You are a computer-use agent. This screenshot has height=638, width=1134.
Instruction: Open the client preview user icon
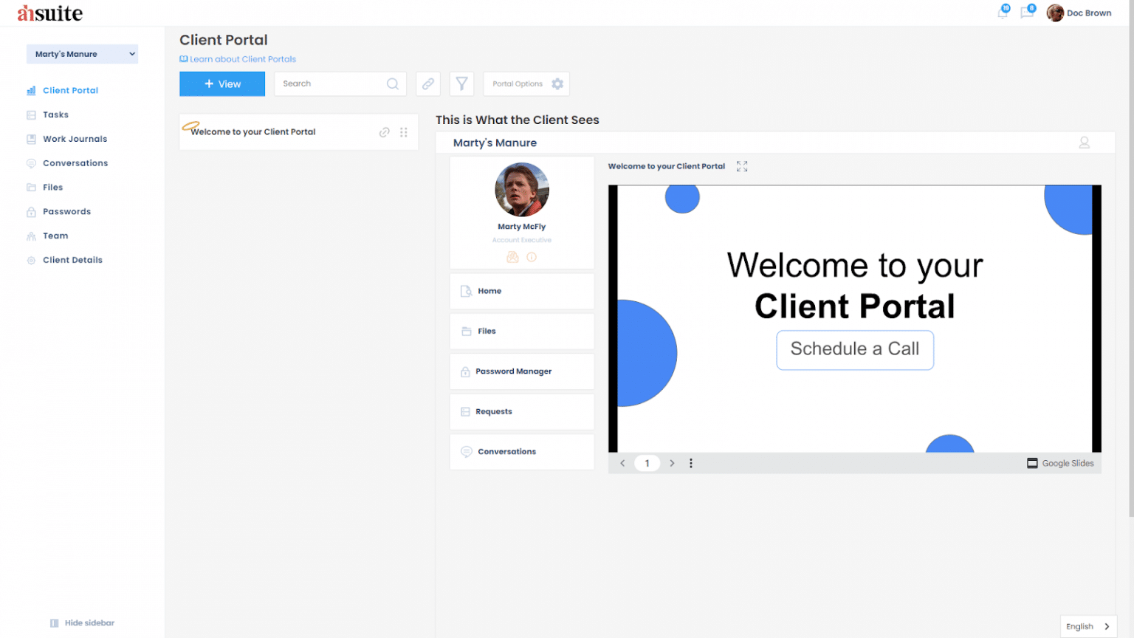pyautogui.click(x=1085, y=143)
